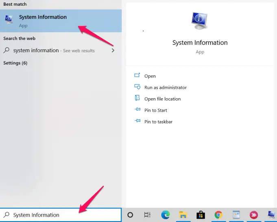Launch Microsoft Edge from the taskbar
The image size is (277, 222).
(165, 215)
